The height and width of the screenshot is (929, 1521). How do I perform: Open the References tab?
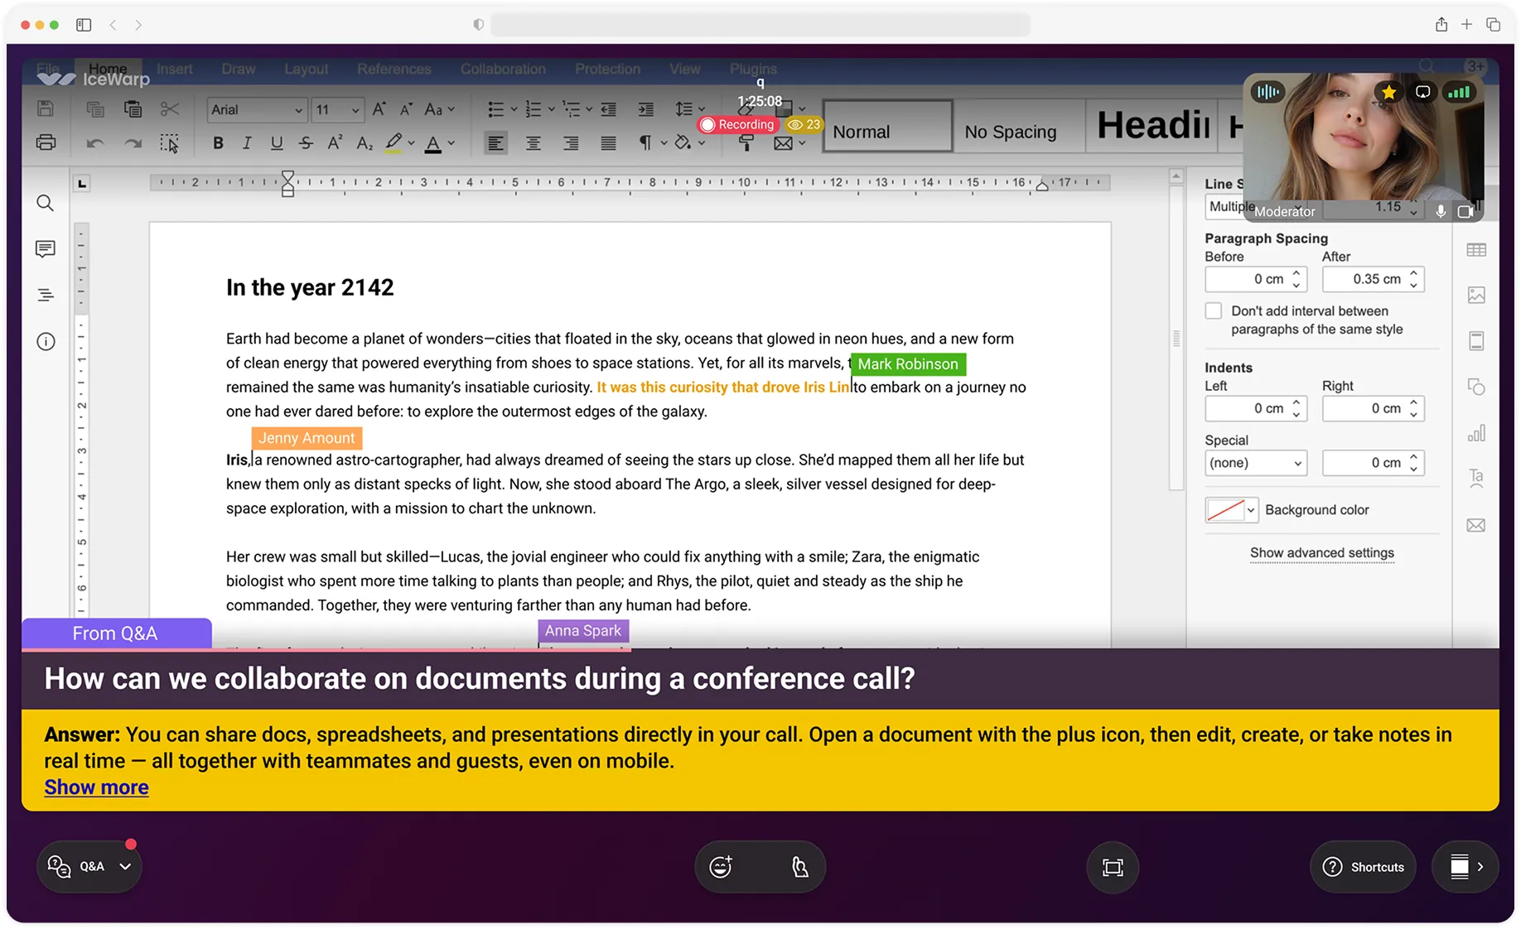coord(394,69)
